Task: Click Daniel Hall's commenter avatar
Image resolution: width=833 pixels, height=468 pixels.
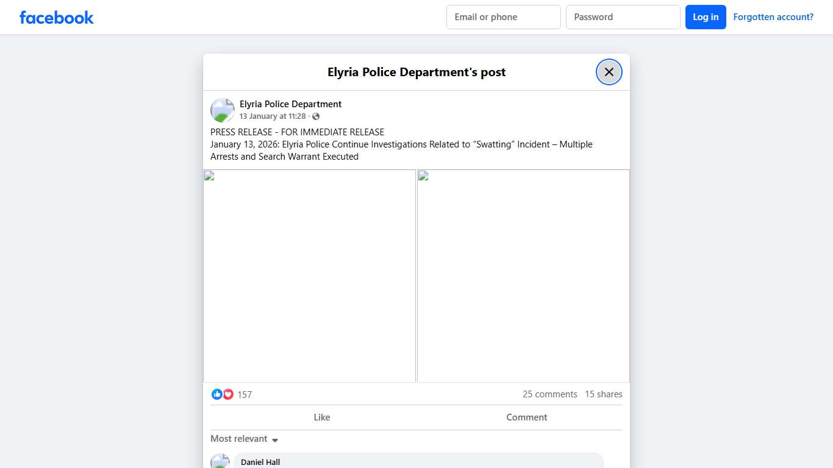Action: point(220,461)
